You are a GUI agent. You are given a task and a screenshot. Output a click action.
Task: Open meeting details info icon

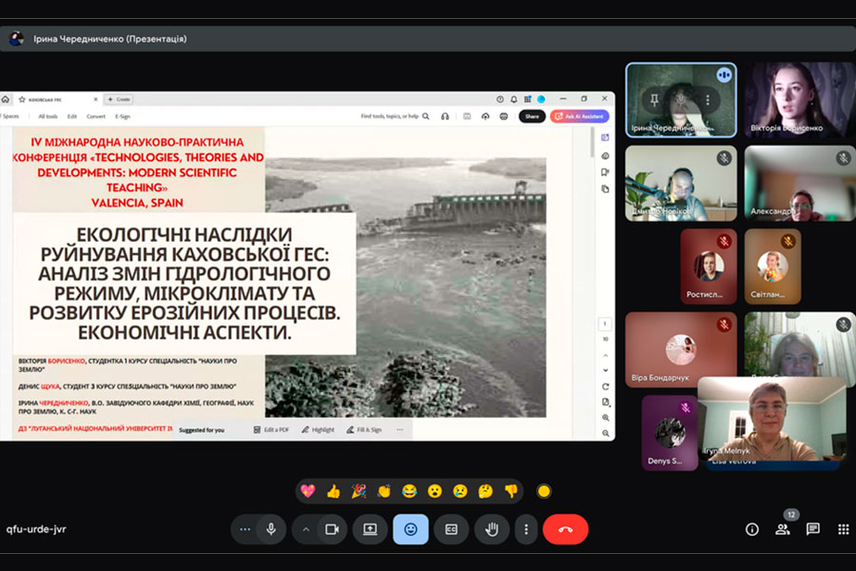click(751, 529)
